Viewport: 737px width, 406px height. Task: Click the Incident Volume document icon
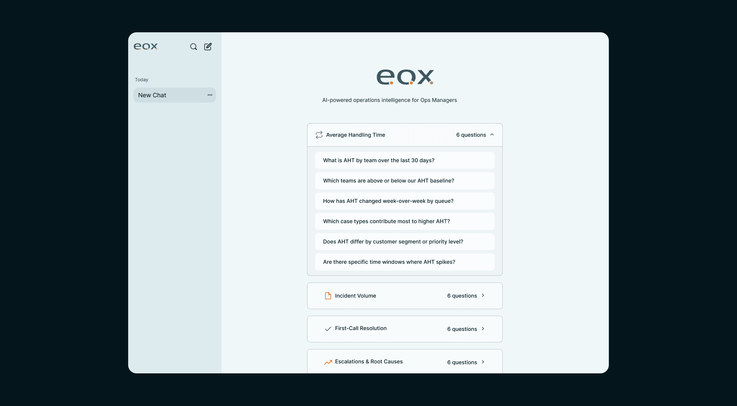[x=328, y=296]
